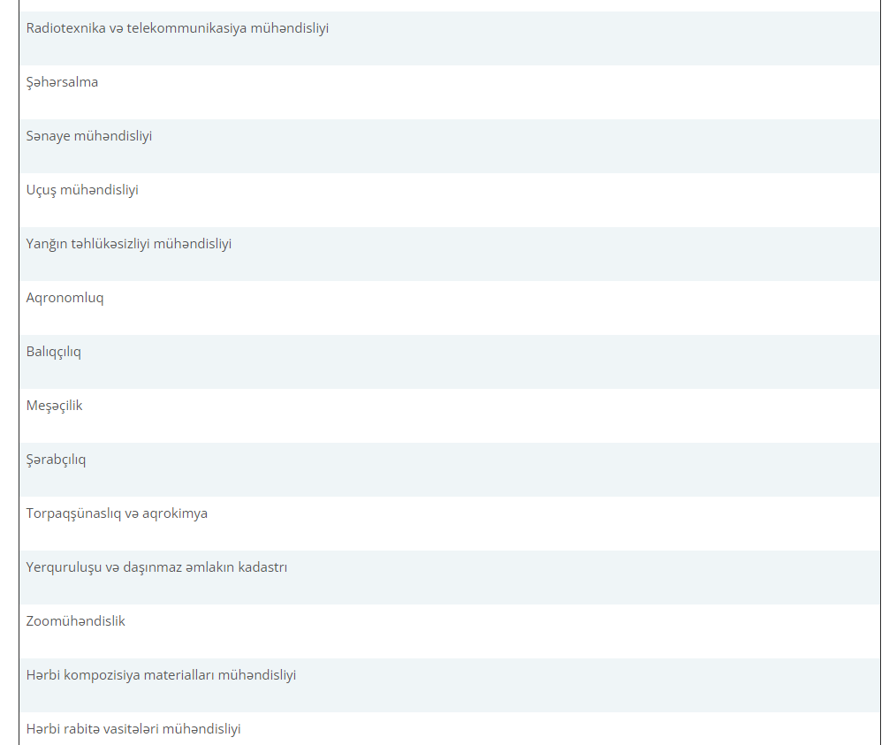Select the Uçuş mühəndisliyi row
889x745 pixels.
[x=82, y=190]
